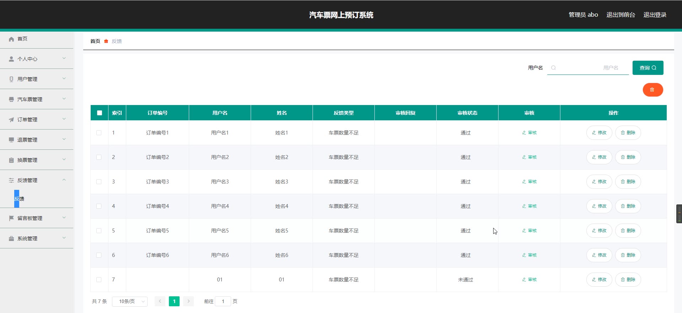682x313 pixels.
Task: Click the sliders icon for 反馈管理
Action: point(11,180)
